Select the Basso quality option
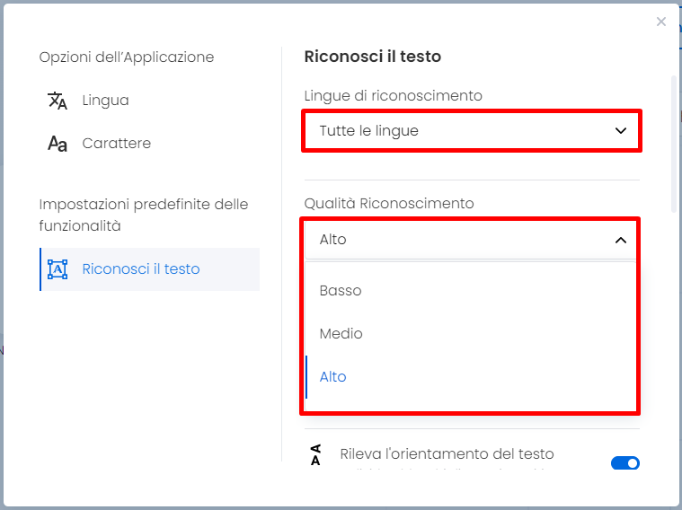Viewport: 682px width, 510px height. (x=472, y=290)
